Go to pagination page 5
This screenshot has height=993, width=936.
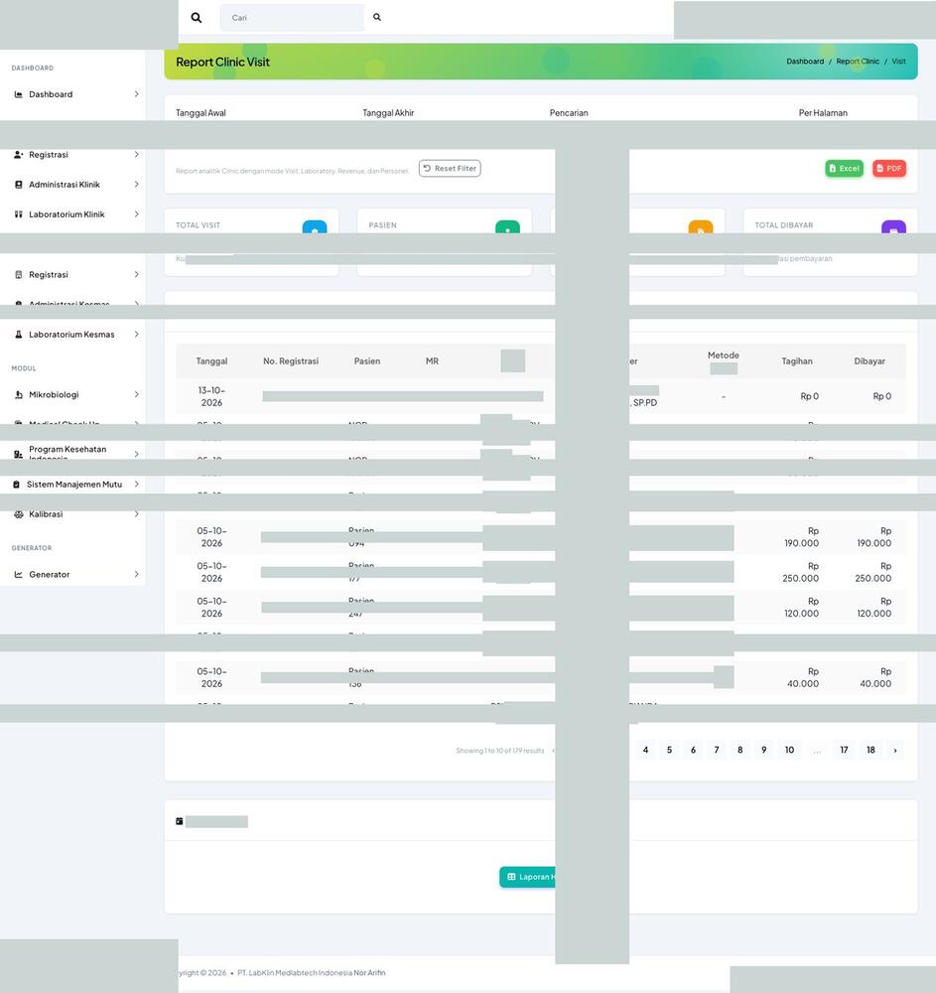pyautogui.click(x=670, y=750)
